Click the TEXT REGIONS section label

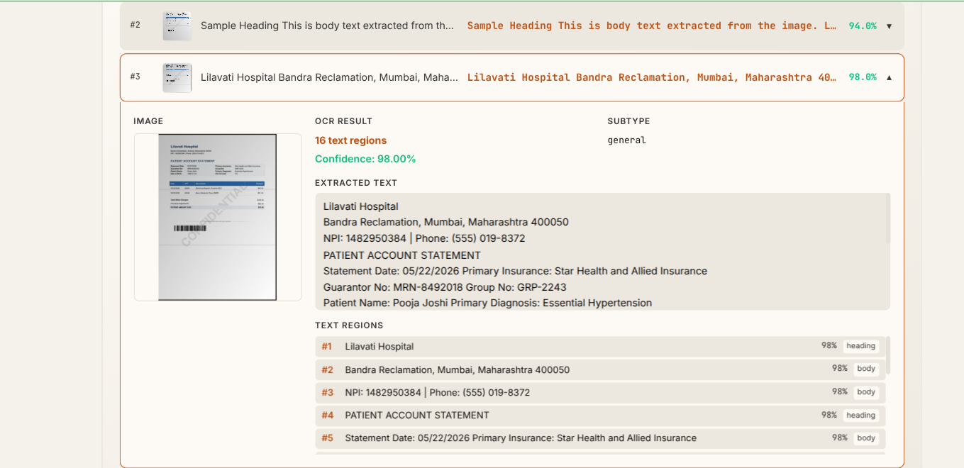pos(349,325)
